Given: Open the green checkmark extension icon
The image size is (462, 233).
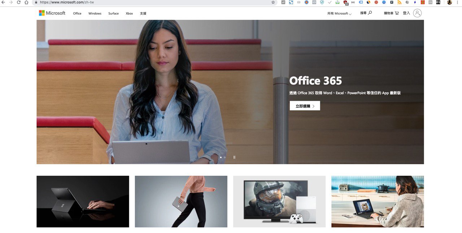Looking at the screenshot, I should [337, 2].
